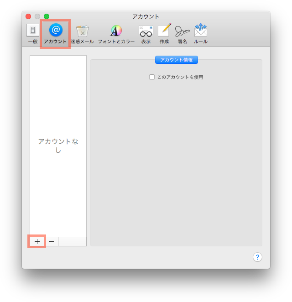The width and height of the screenshot is (292, 302).
Task: Enable the このアカウントを使用 checkbox
Action: (x=152, y=77)
